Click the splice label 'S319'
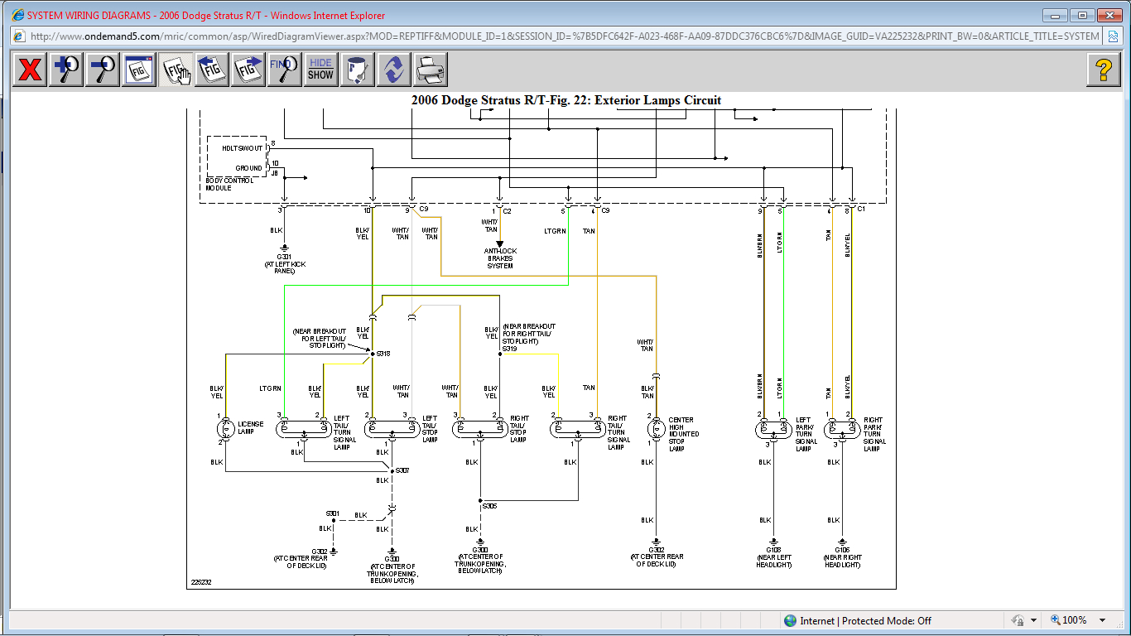 tap(509, 349)
